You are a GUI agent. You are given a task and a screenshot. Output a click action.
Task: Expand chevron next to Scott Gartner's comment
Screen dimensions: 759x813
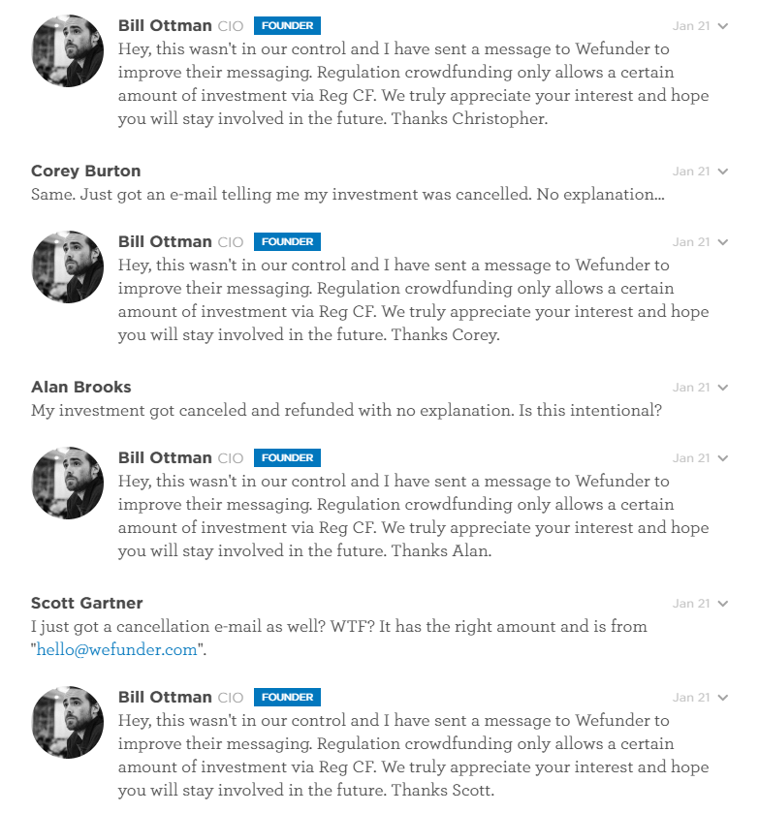pos(723,604)
